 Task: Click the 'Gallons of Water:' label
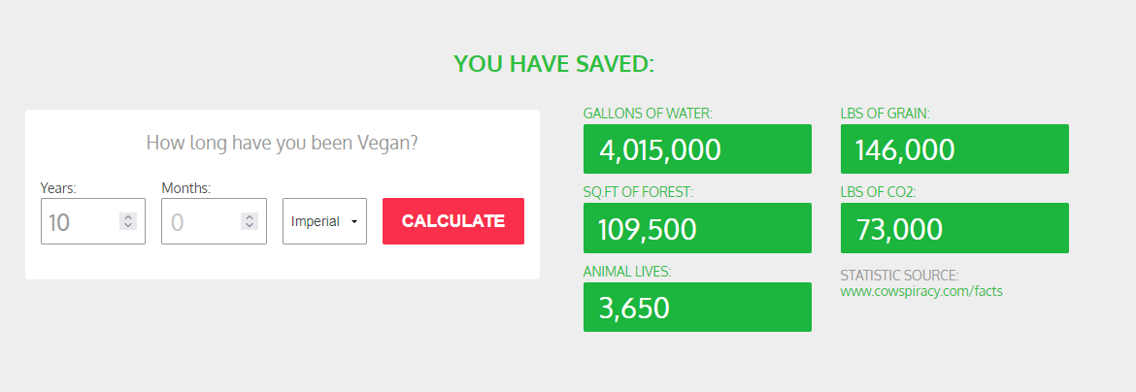[x=648, y=114]
